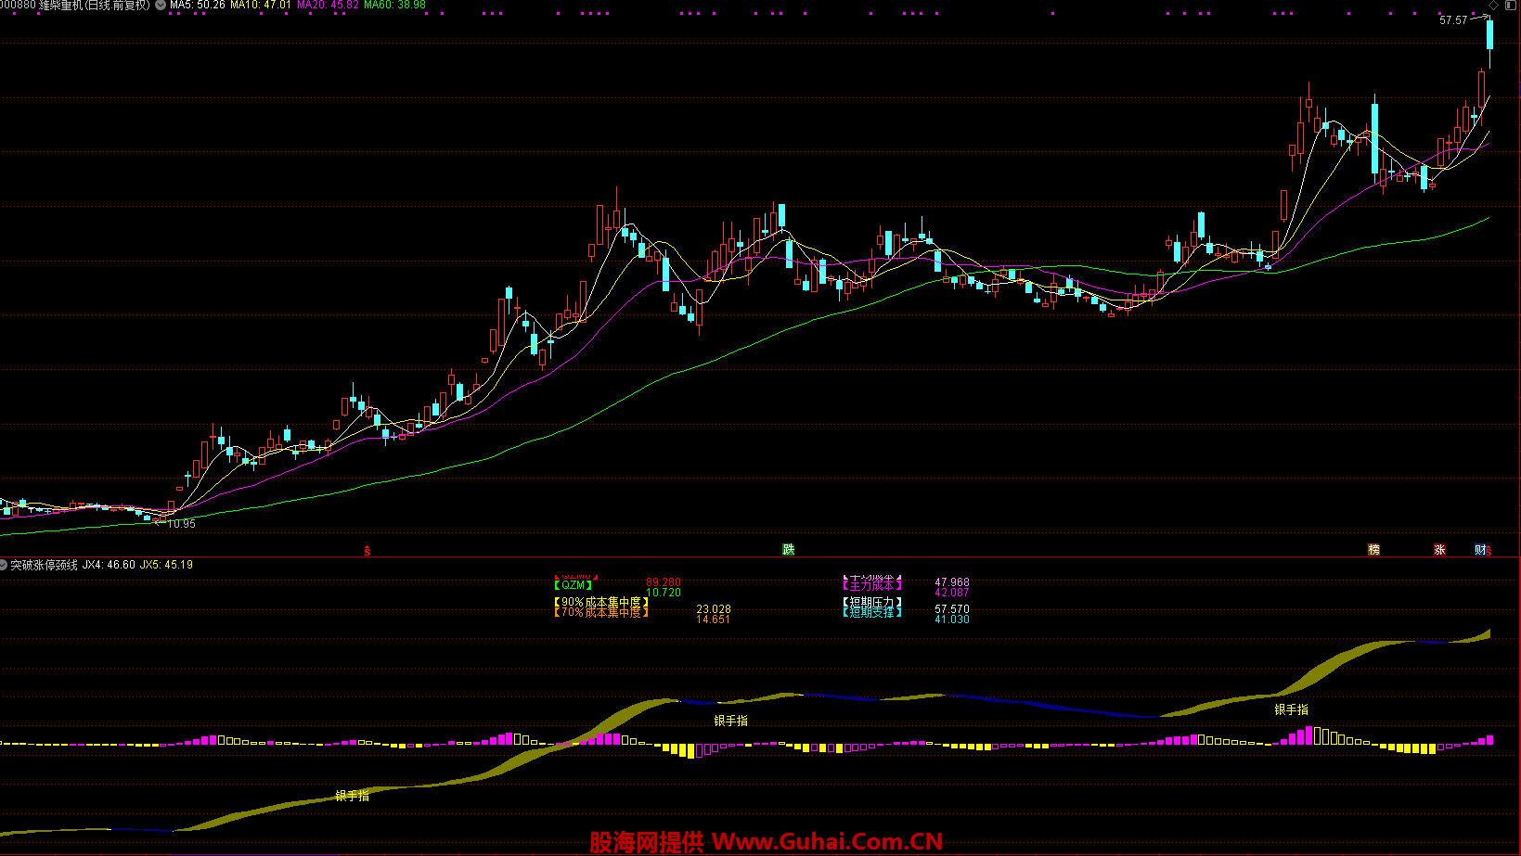Click the 榜 event marker
Image resolution: width=1521 pixels, height=856 pixels.
point(1373,549)
